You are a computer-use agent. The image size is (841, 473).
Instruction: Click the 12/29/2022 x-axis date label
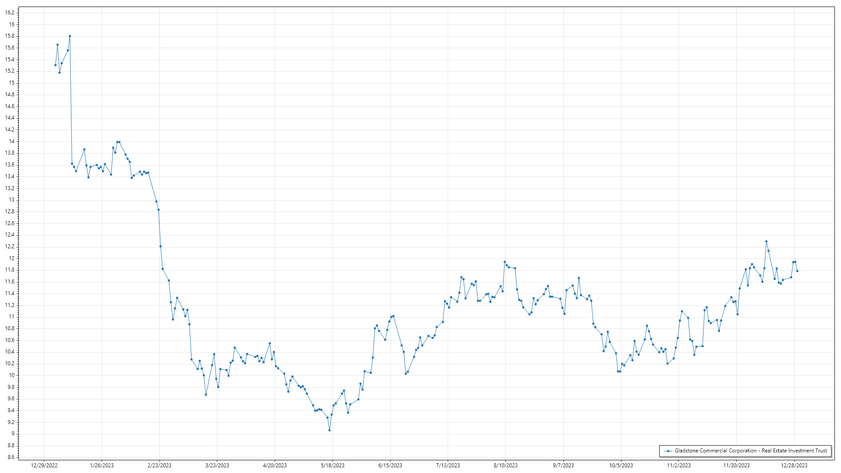[x=44, y=466]
